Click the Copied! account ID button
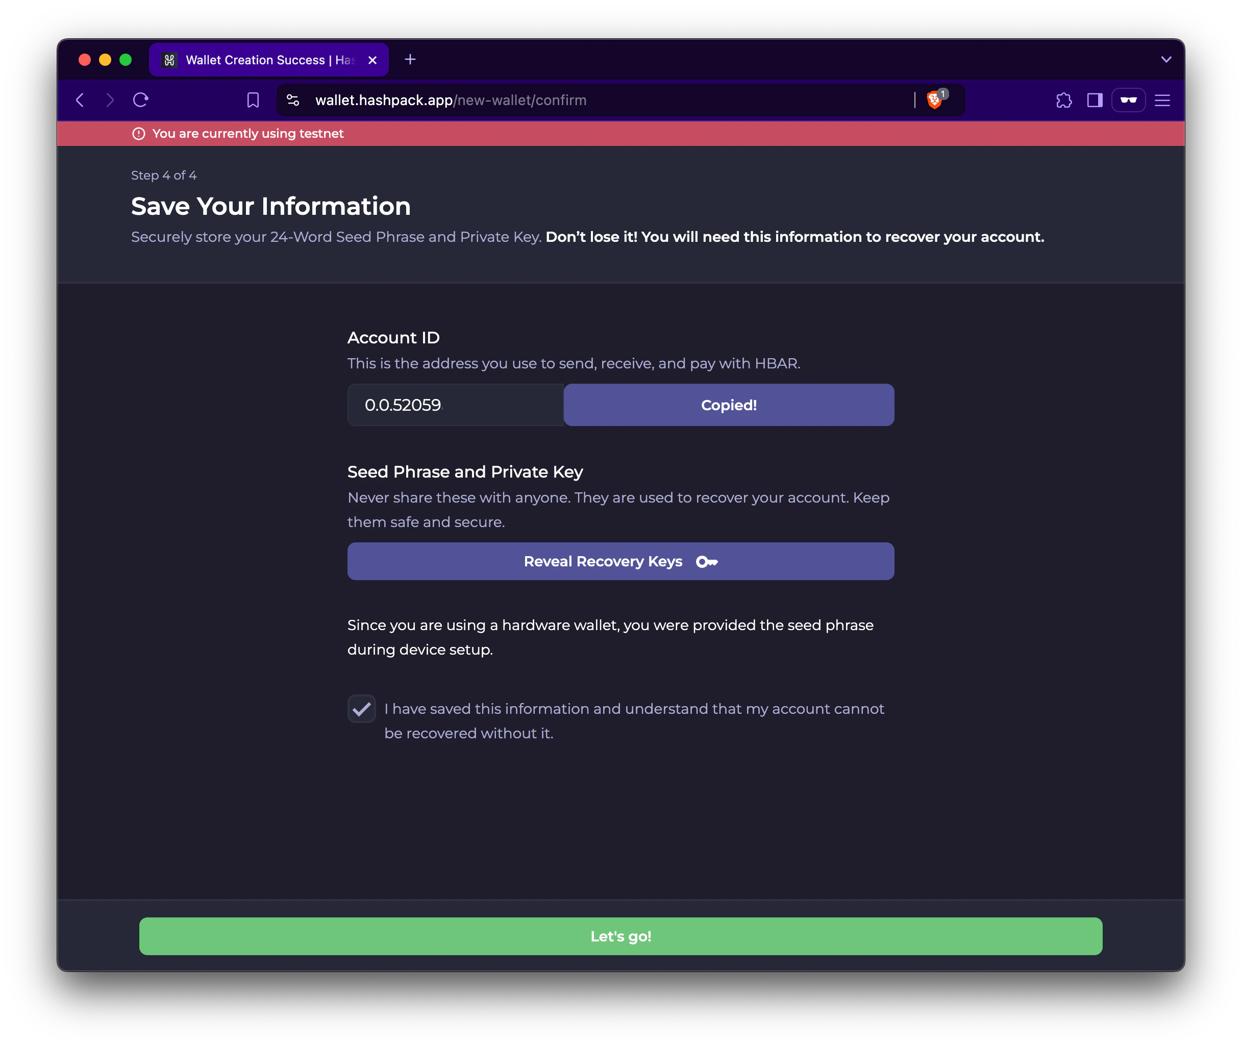This screenshot has width=1242, height=1047. tap(729, 405)
